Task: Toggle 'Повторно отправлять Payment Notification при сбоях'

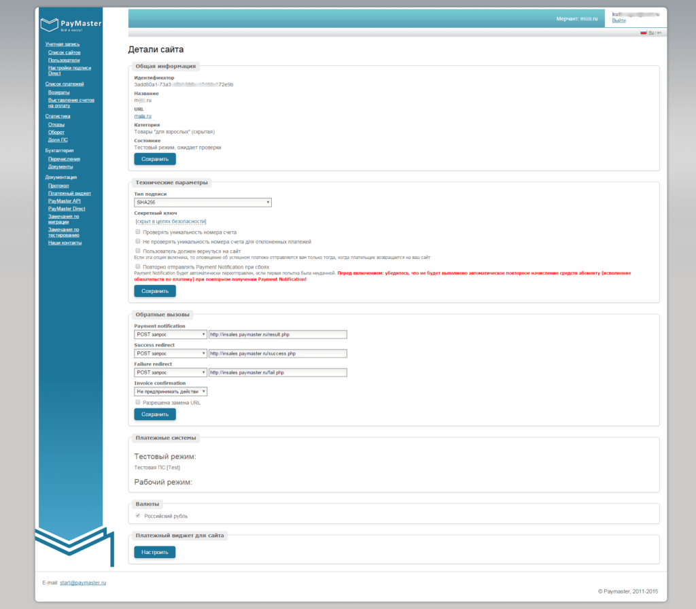Action: point(138,266)
